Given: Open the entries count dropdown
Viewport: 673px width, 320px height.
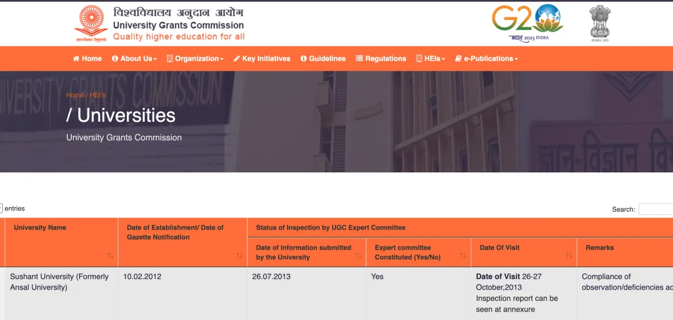Looking at the screenshot, I should click(x=1, y=208).
